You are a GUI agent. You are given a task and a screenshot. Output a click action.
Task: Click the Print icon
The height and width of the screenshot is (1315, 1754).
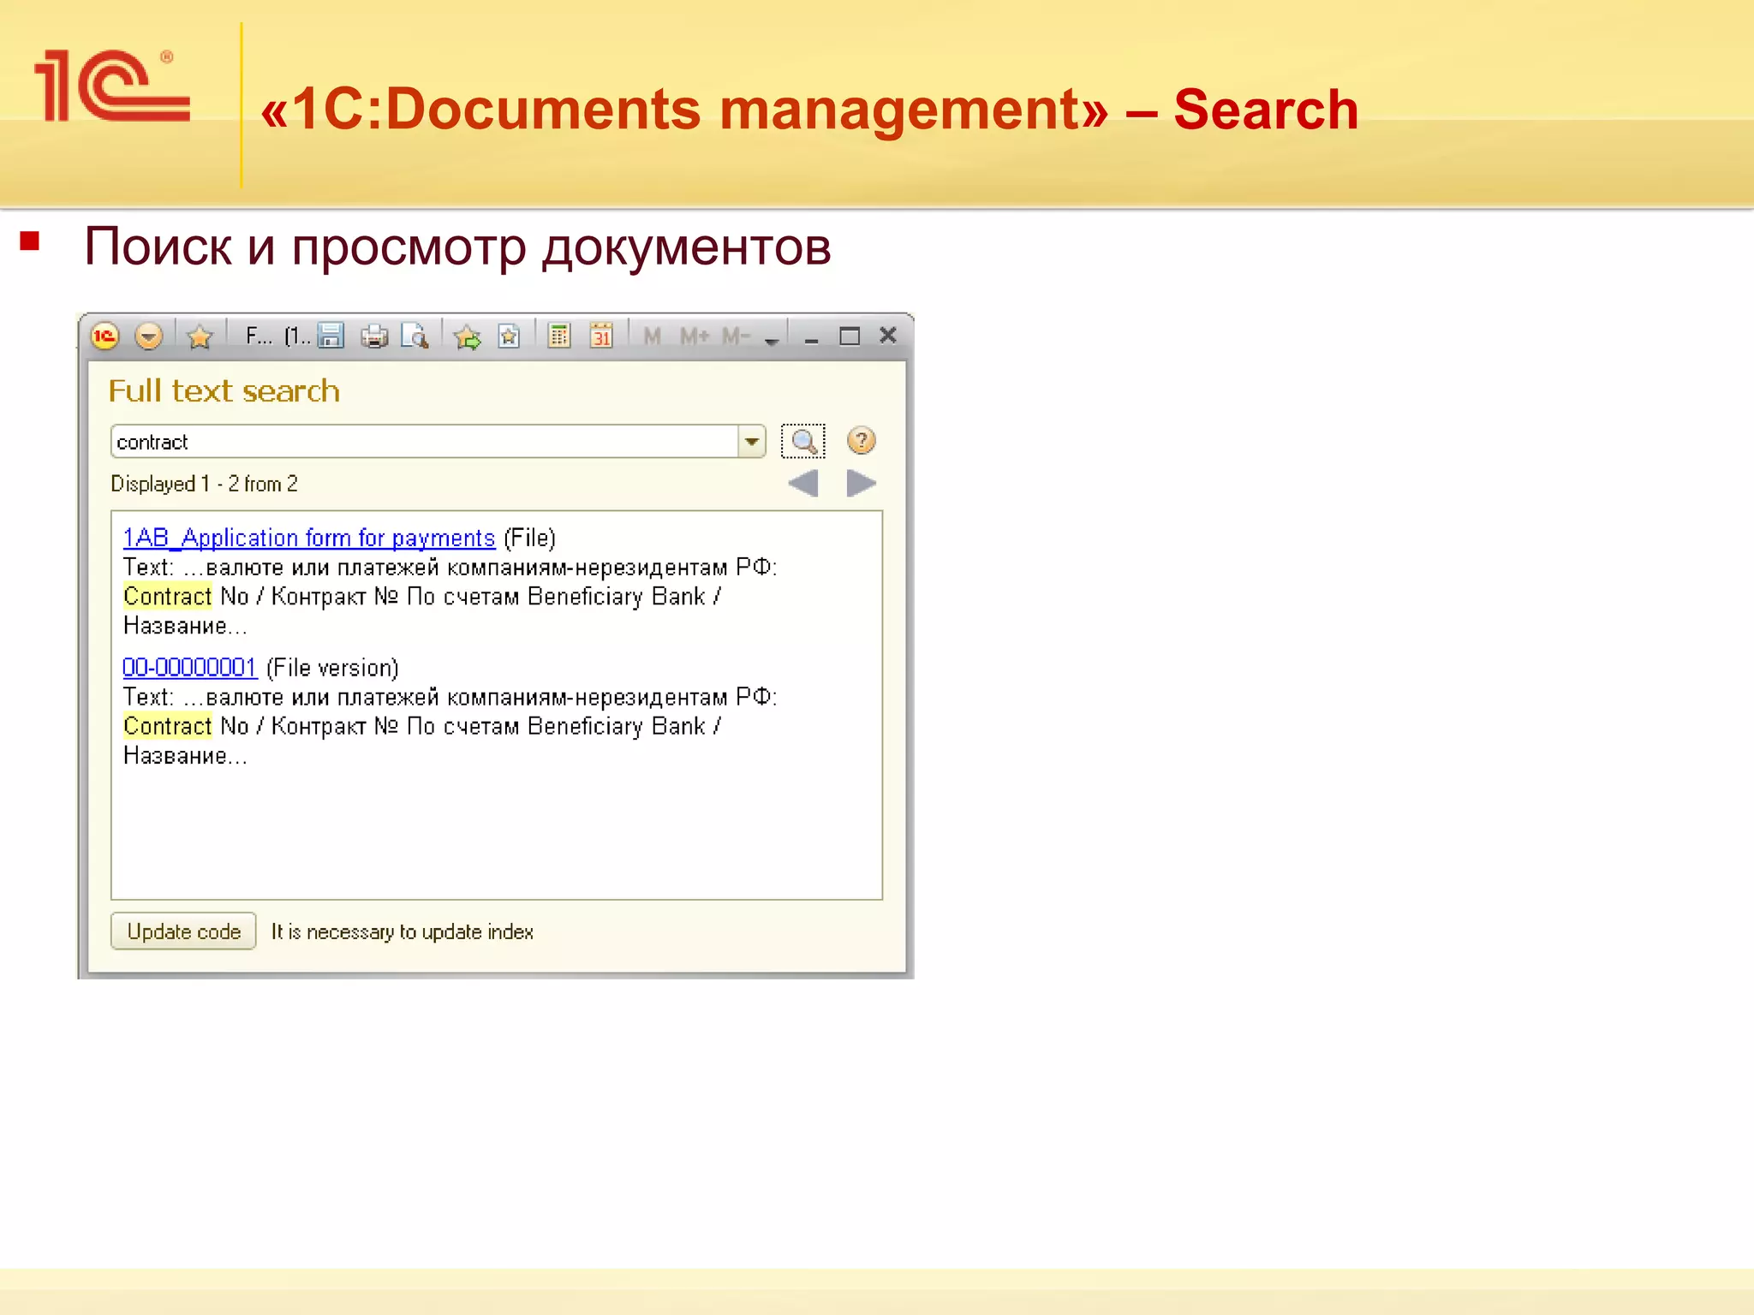374,336
